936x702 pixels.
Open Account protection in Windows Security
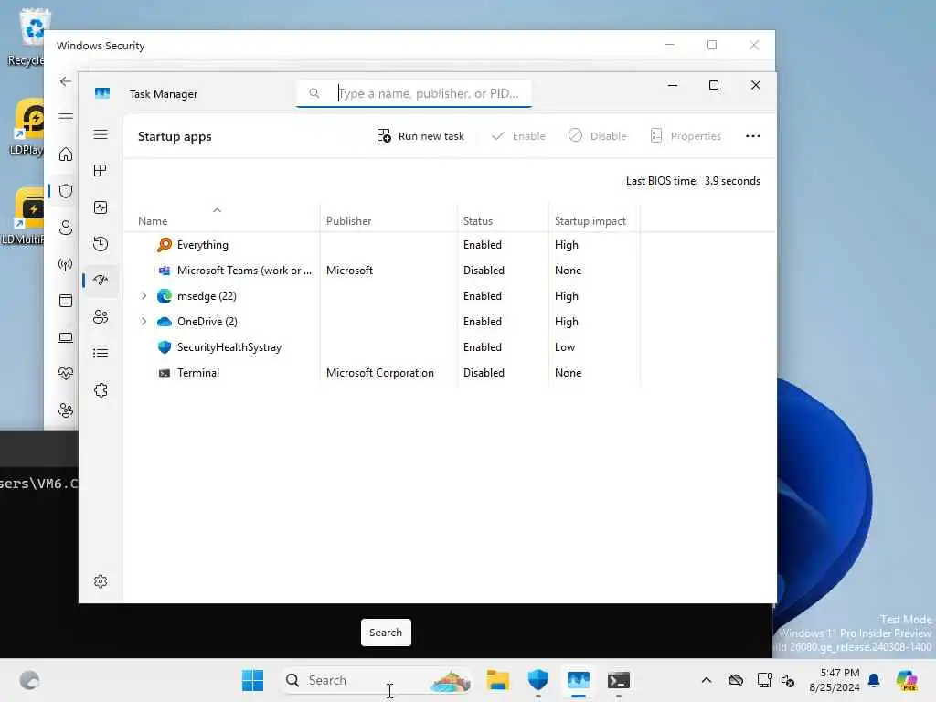[66, 228]
